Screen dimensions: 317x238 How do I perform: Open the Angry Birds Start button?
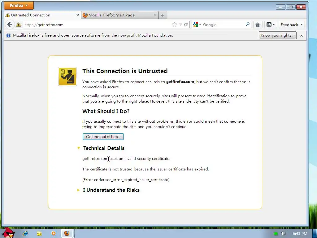[x=8, y=233]
